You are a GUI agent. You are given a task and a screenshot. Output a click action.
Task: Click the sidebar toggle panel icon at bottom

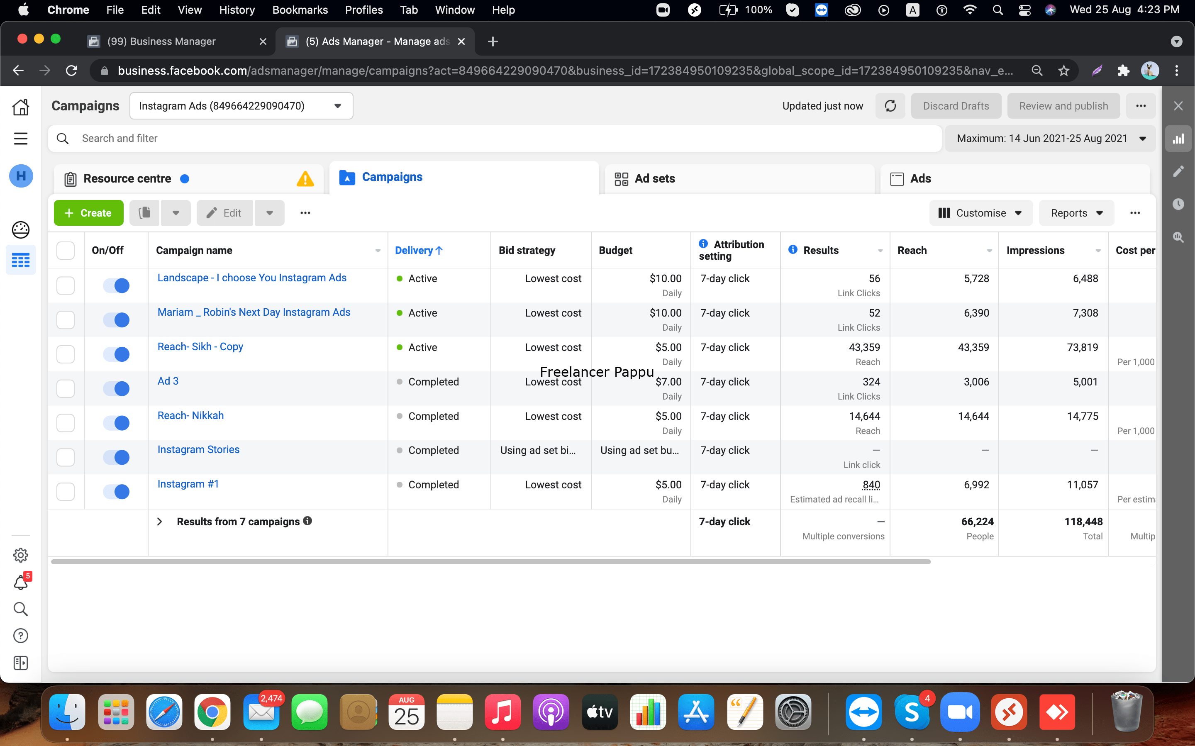click(21, 663)
